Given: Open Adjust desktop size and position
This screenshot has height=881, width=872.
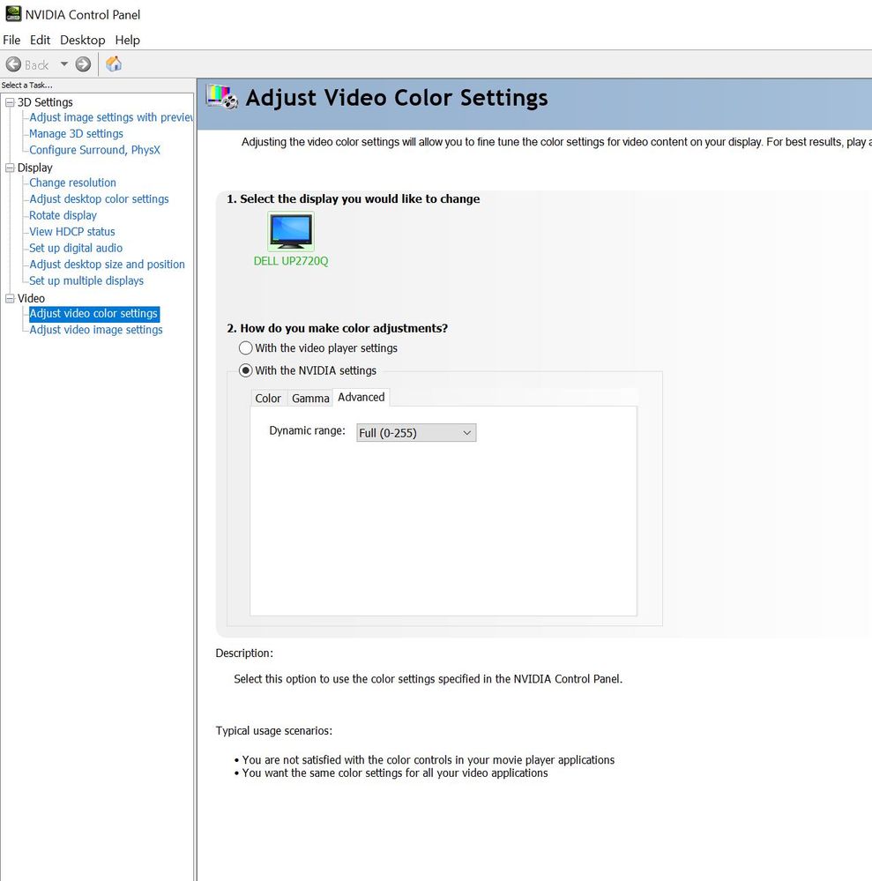Looking at the screenshot, I should click(107, 264).
